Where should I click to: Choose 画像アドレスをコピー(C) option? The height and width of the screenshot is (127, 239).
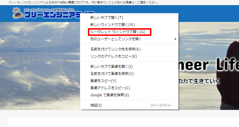(x=110, y=88)
